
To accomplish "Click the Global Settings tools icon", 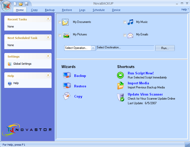I will tap(10, 64).
